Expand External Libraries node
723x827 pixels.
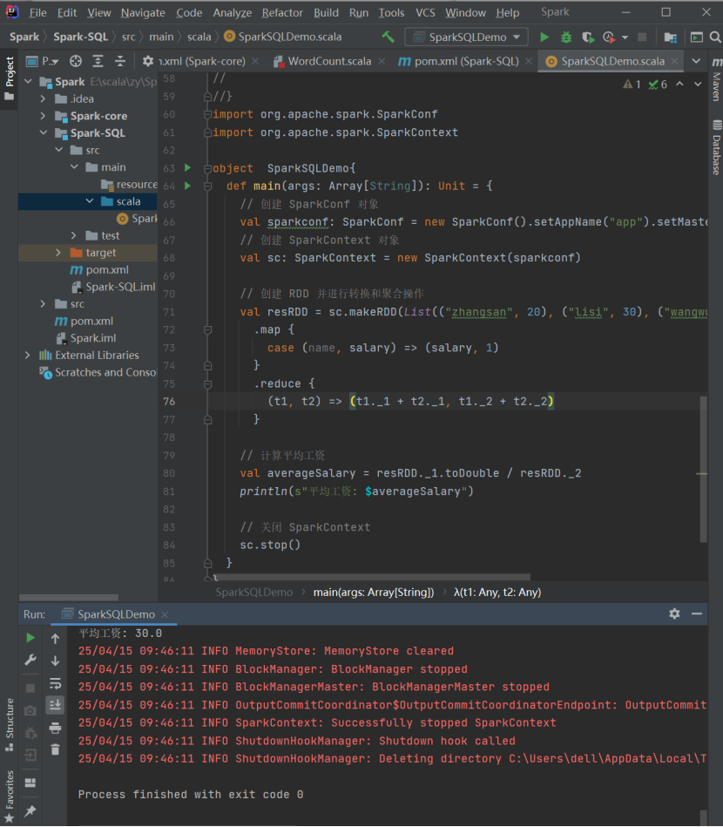pyautogui.click(x=27, y=355)
